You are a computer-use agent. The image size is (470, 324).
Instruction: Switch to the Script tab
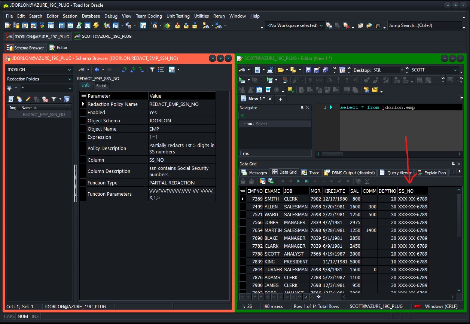(101, 86)
